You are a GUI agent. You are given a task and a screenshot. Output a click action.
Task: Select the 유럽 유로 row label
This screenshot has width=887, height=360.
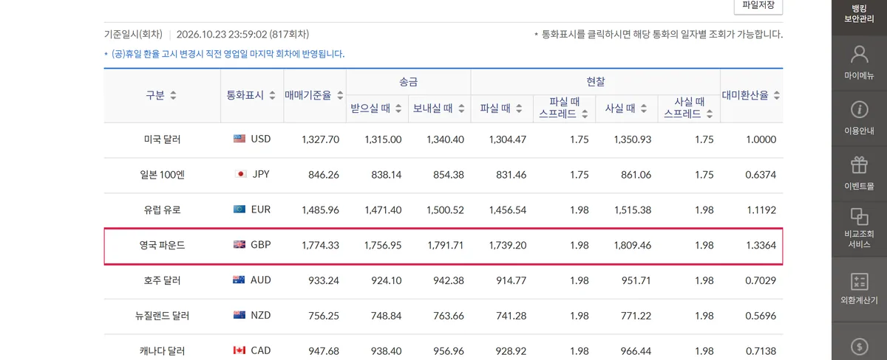coord(162,210)
